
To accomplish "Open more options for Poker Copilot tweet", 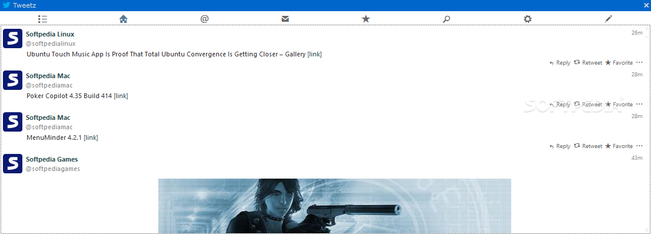I will [639, 105].
